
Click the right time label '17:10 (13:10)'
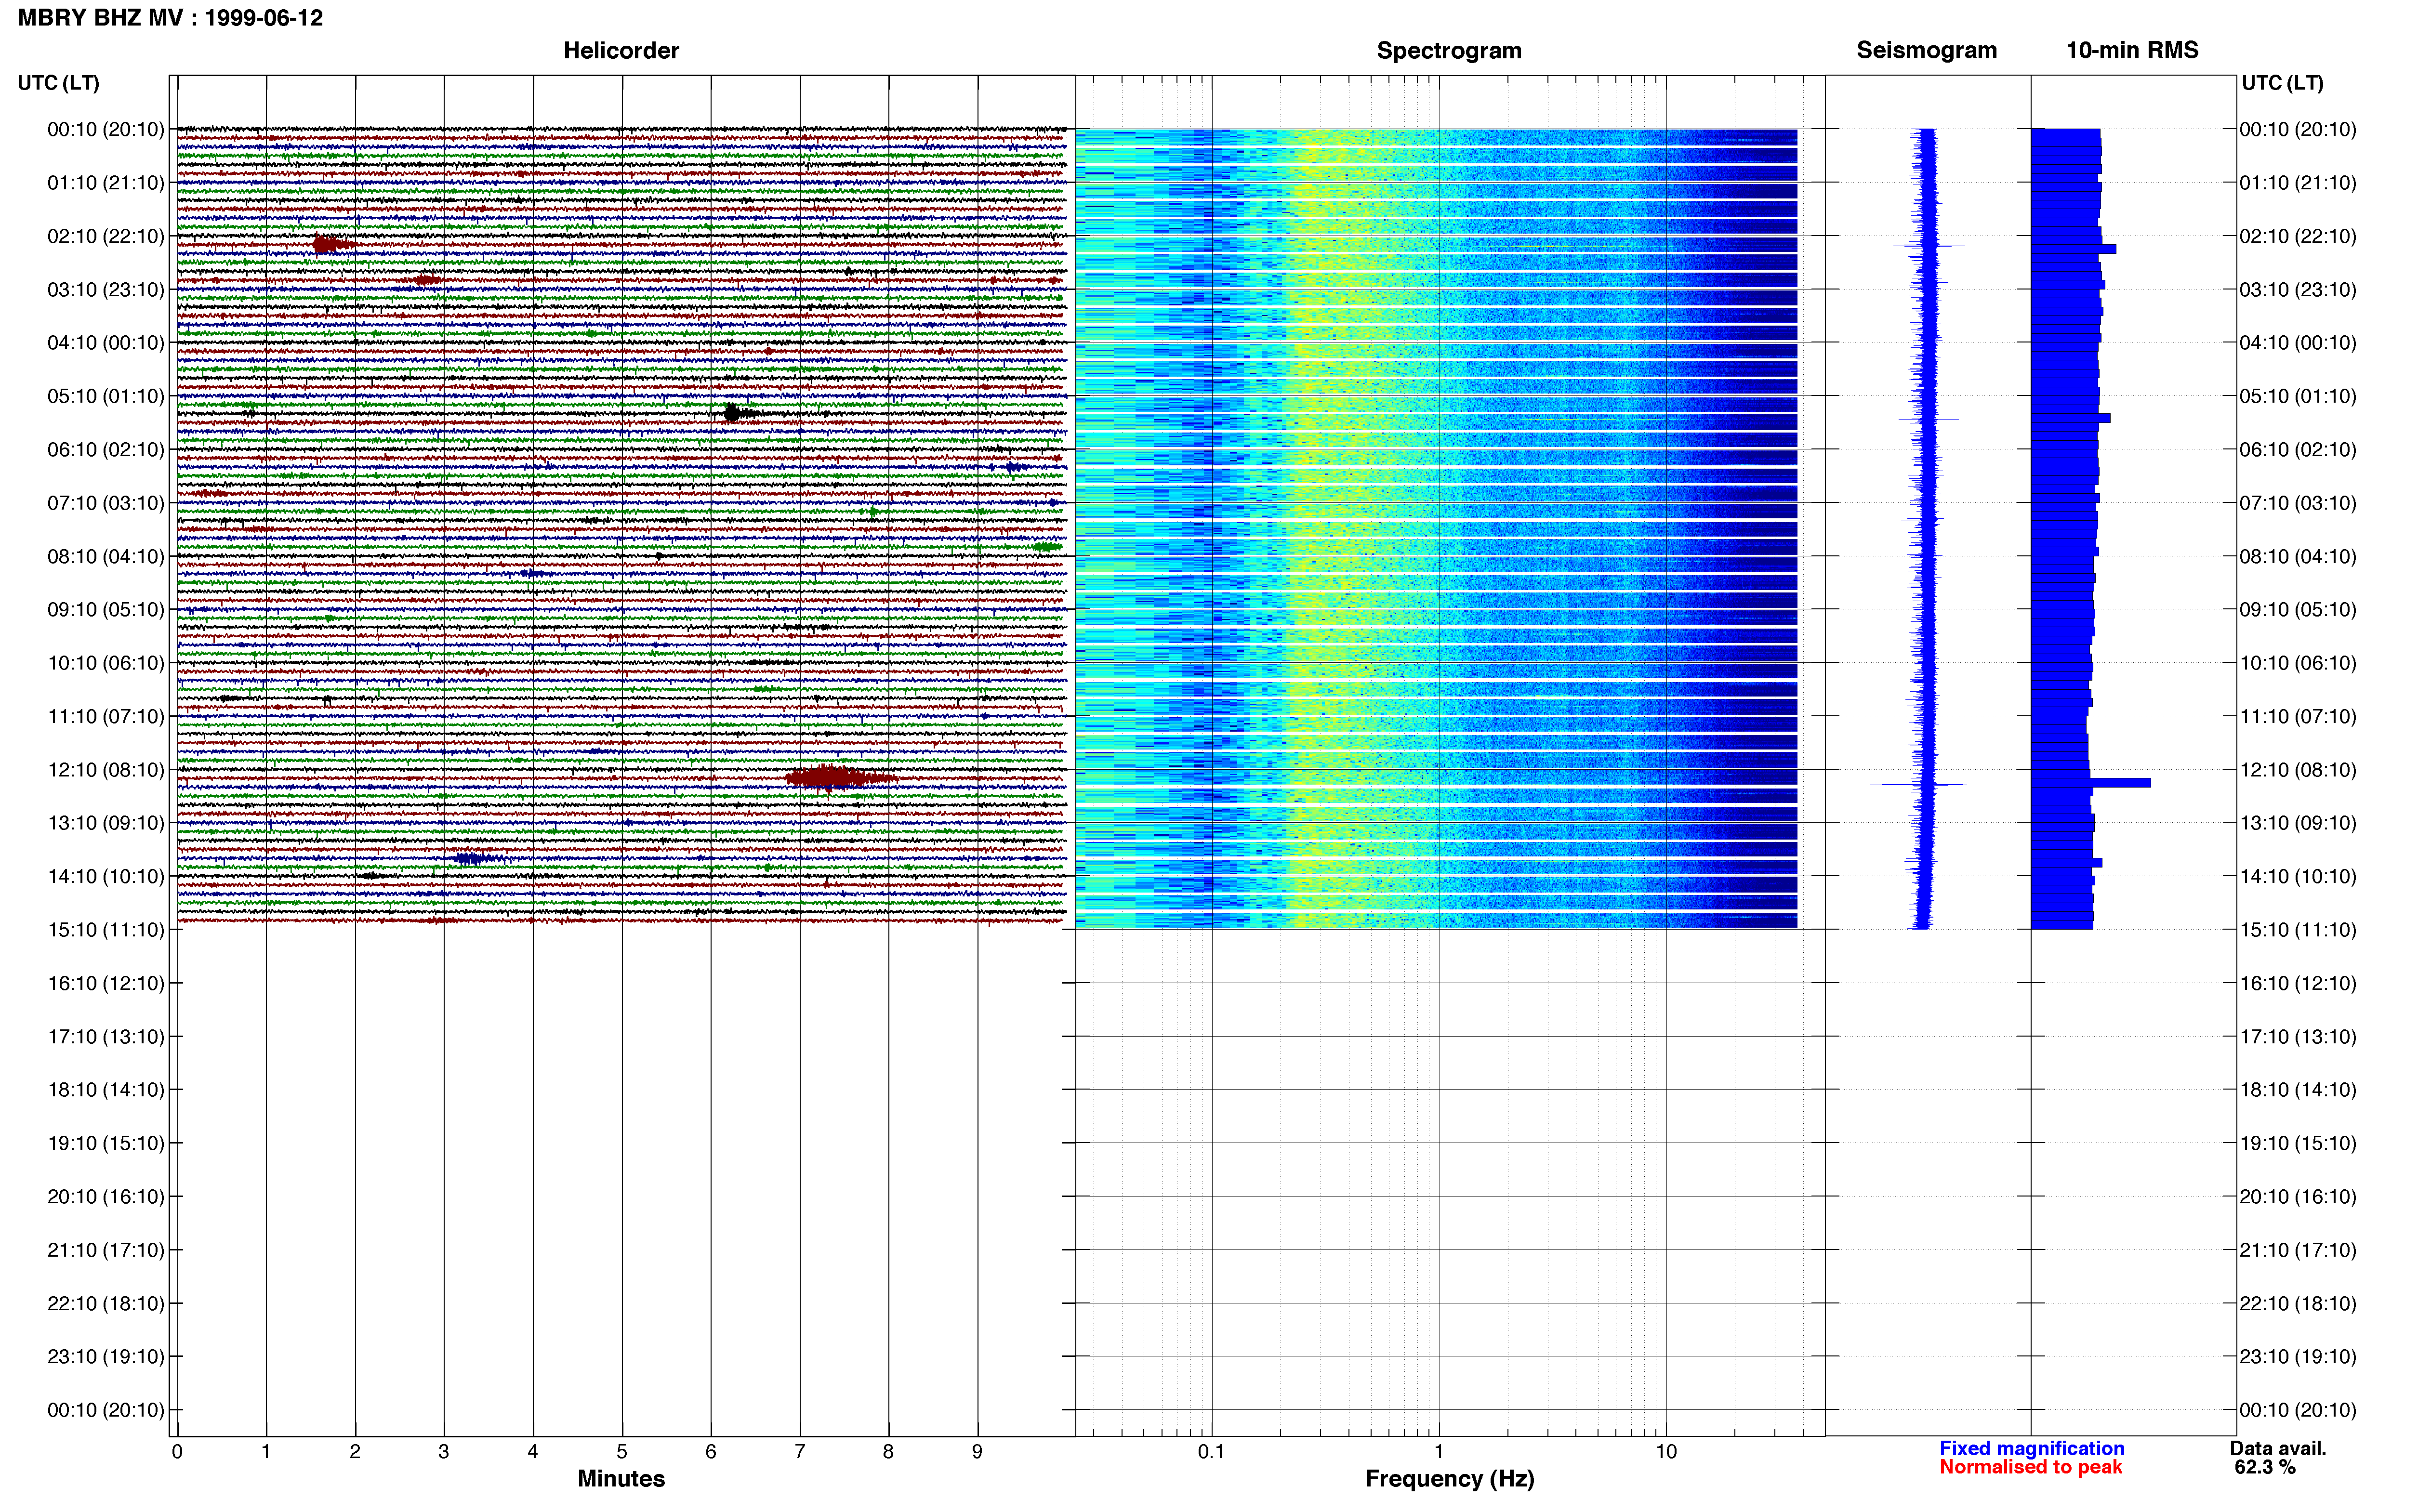pyautogui.click(x=2297, y=1036)
